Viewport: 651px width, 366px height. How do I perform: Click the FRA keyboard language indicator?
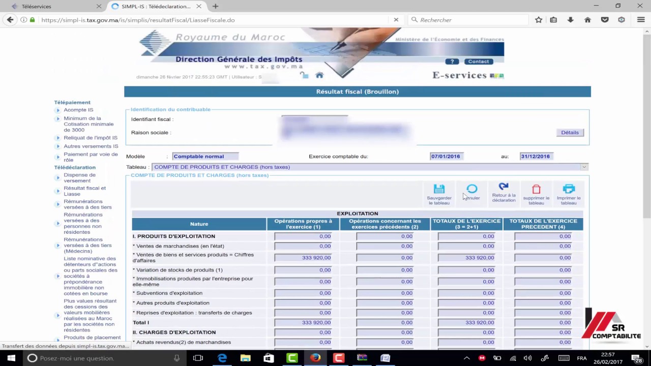click(582, 358)
